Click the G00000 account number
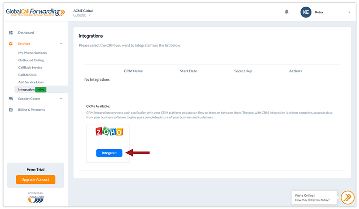Screen dimensions: 359x209 click(80, 15)
